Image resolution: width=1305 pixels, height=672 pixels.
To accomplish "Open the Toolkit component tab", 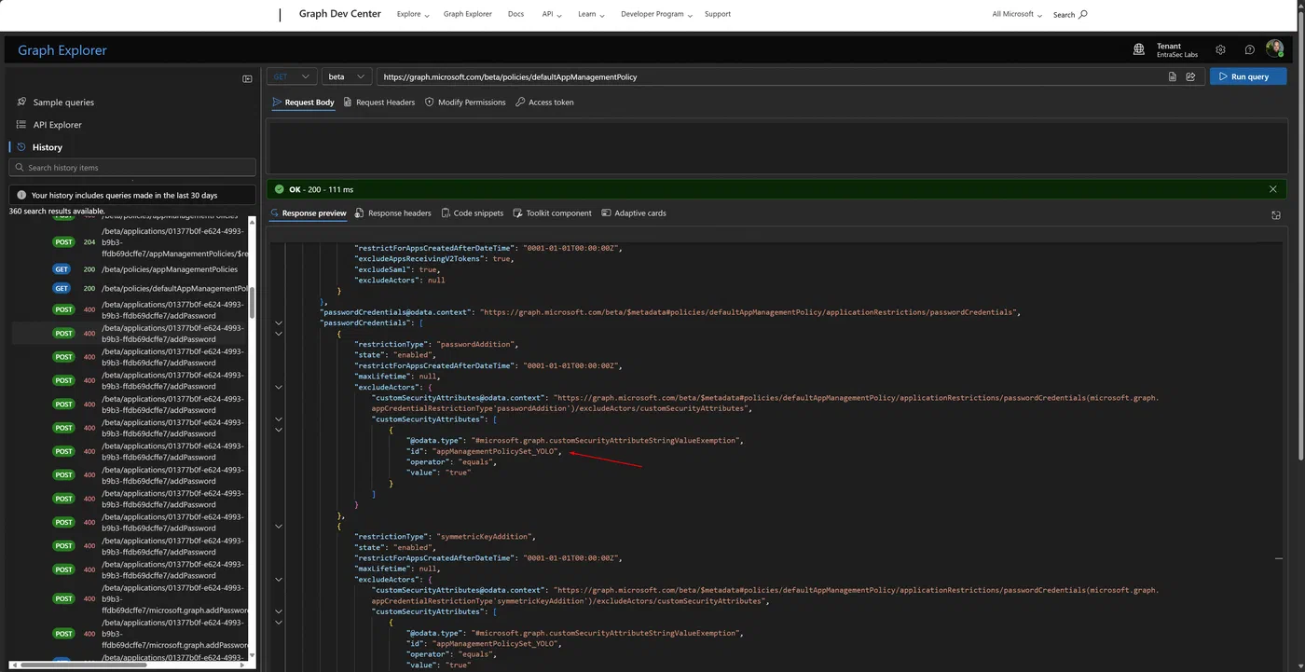I will [552, 213].
